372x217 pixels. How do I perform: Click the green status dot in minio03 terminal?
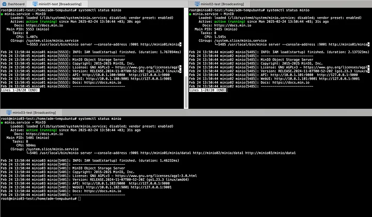(x=2, y=122)
